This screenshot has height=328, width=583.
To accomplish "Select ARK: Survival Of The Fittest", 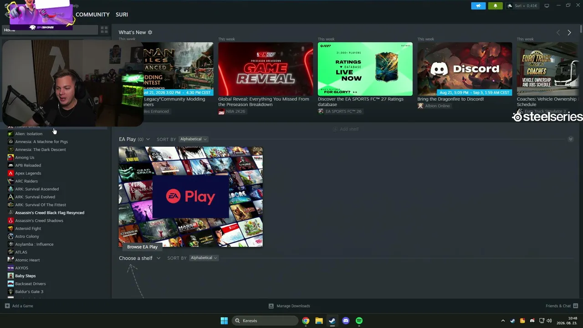I will tap(41, 205).
